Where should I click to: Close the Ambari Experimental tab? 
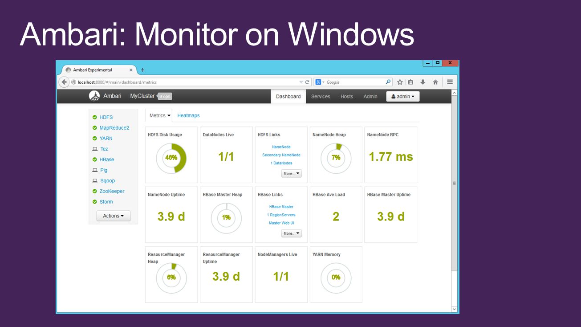tap(131, 70)
